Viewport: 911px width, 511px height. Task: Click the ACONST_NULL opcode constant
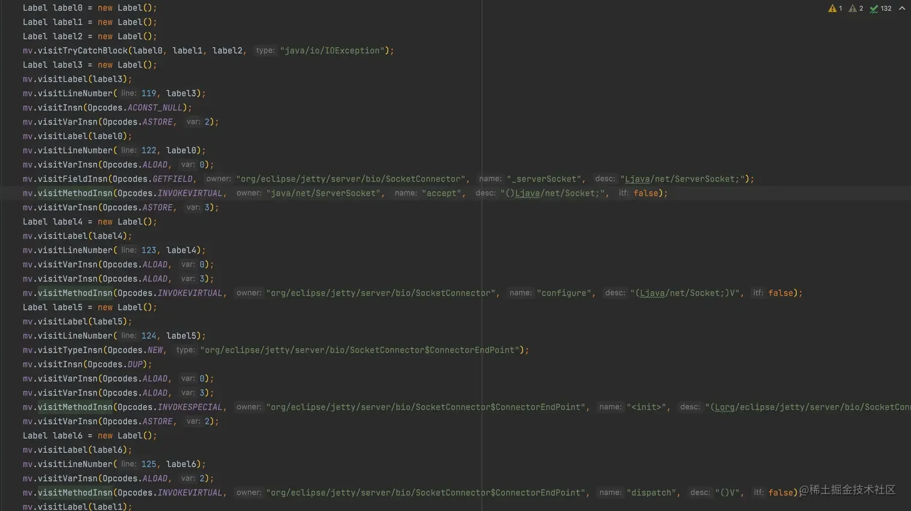155,108
